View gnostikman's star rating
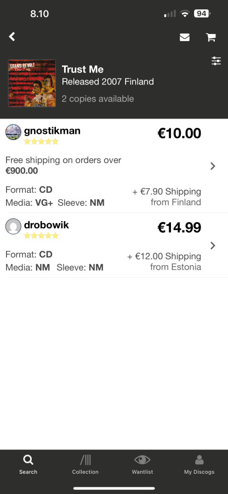Screen dimensions: 228x494 tap(41, 142)
